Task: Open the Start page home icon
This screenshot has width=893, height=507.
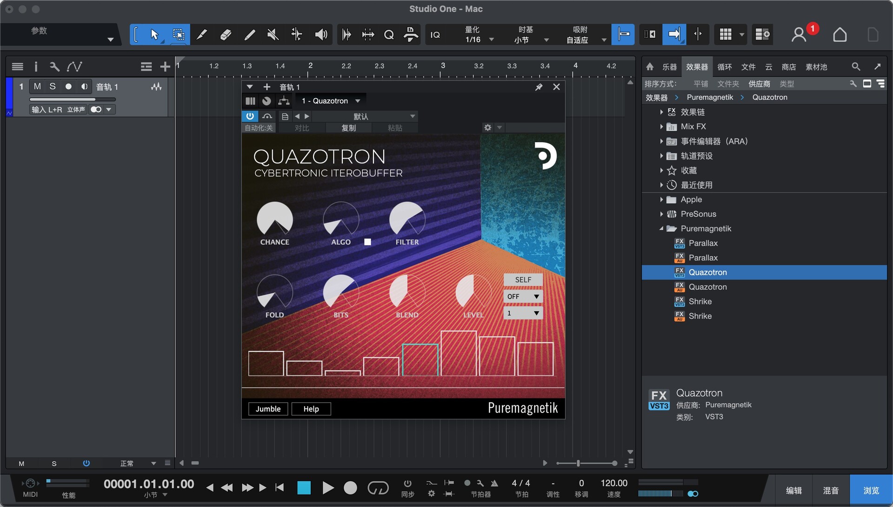Action: (x=840, y=34)
